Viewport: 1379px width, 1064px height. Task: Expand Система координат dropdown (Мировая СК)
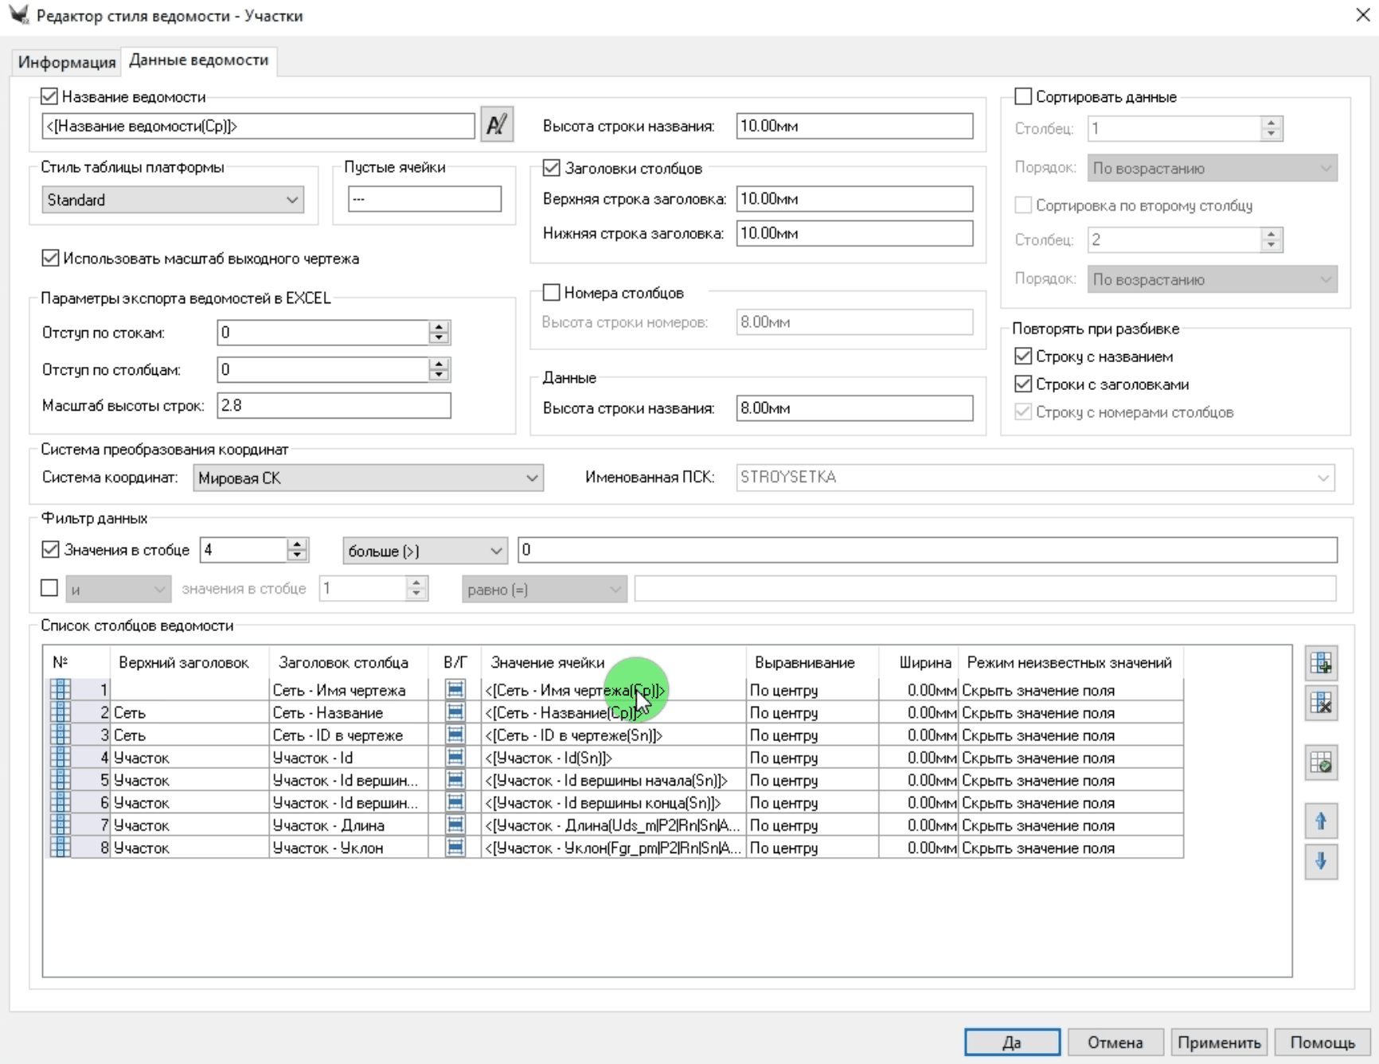pyautogui.click(x=368, y=477)
